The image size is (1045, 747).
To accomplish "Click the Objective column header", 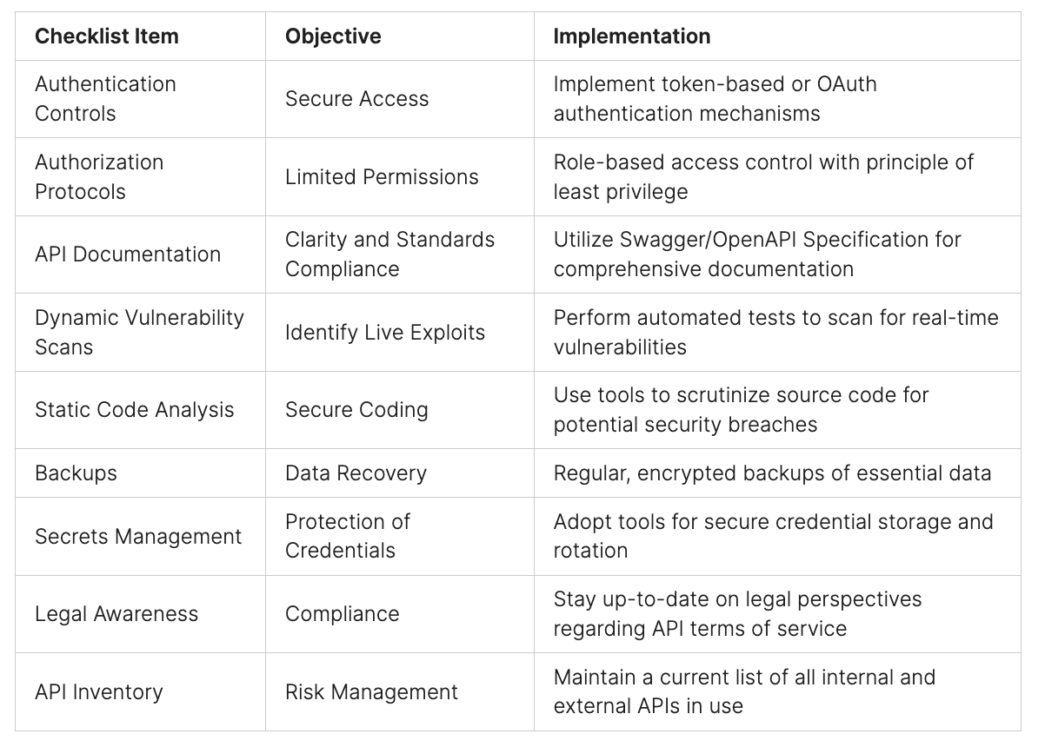I will point(333,36).
